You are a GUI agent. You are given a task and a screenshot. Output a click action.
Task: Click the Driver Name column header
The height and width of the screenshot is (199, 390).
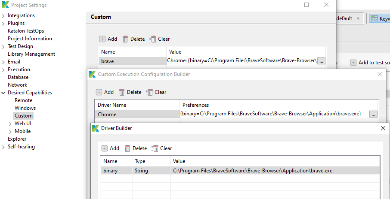point(137,105)
